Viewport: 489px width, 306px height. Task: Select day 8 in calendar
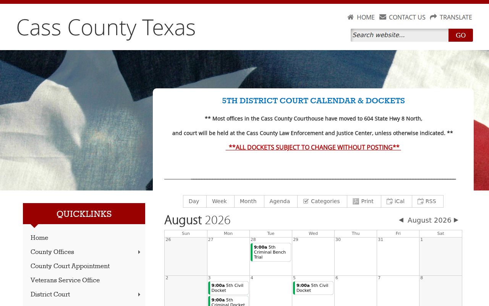pos(421,278)
